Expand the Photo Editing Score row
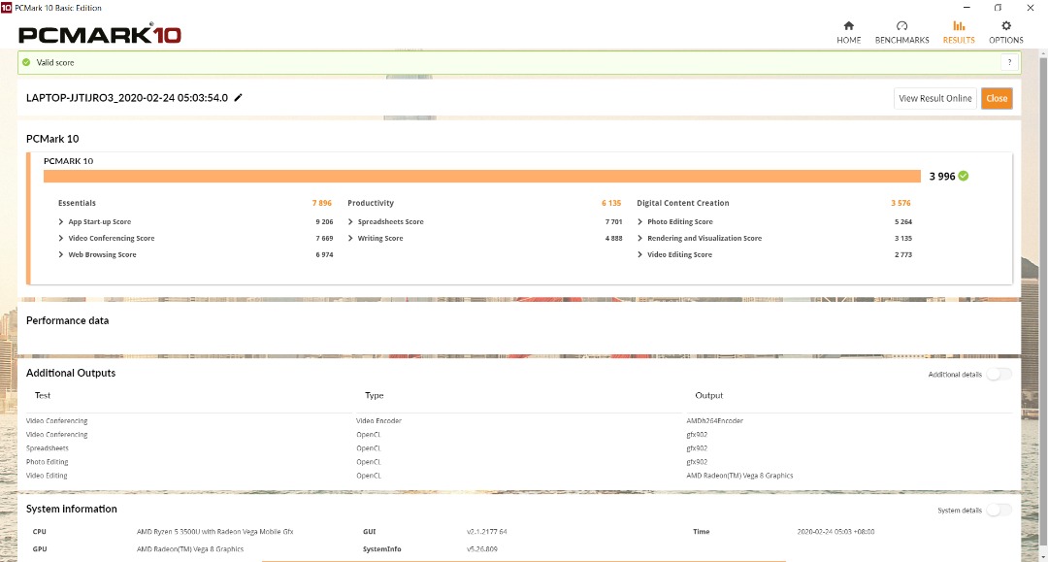 (639, 222)
